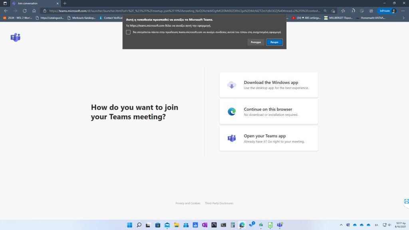Viewport: 409px width, 230px height.
Task: Open the ABS settings YouTube bookmark
Action: (306, 18)
